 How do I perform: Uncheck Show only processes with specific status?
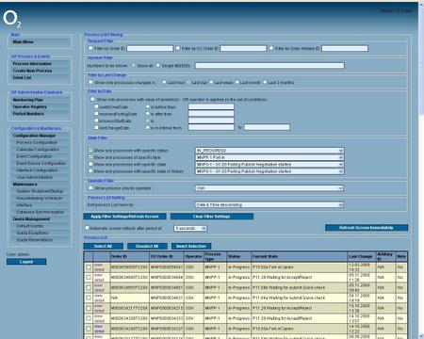click(90, 150)
